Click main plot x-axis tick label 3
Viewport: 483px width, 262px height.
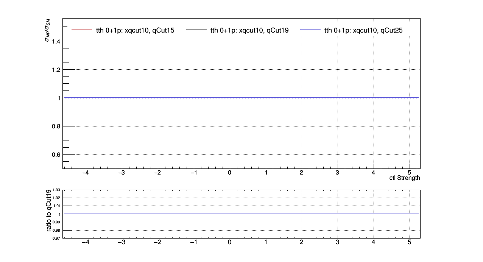tap(338, 172)
